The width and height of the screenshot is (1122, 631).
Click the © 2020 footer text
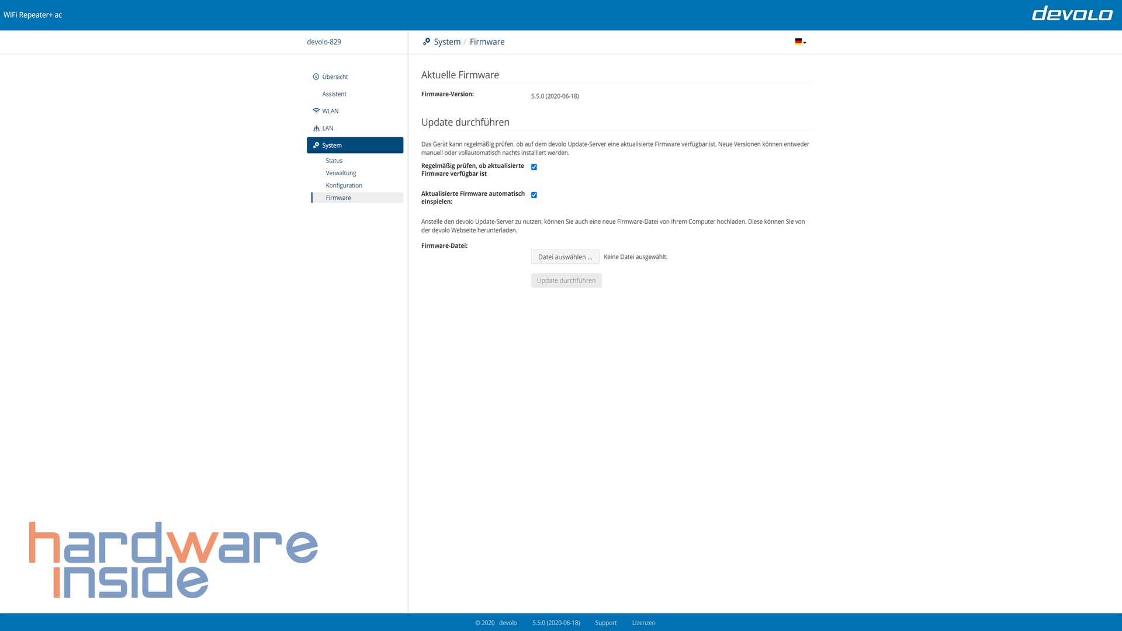click(484, 623)
